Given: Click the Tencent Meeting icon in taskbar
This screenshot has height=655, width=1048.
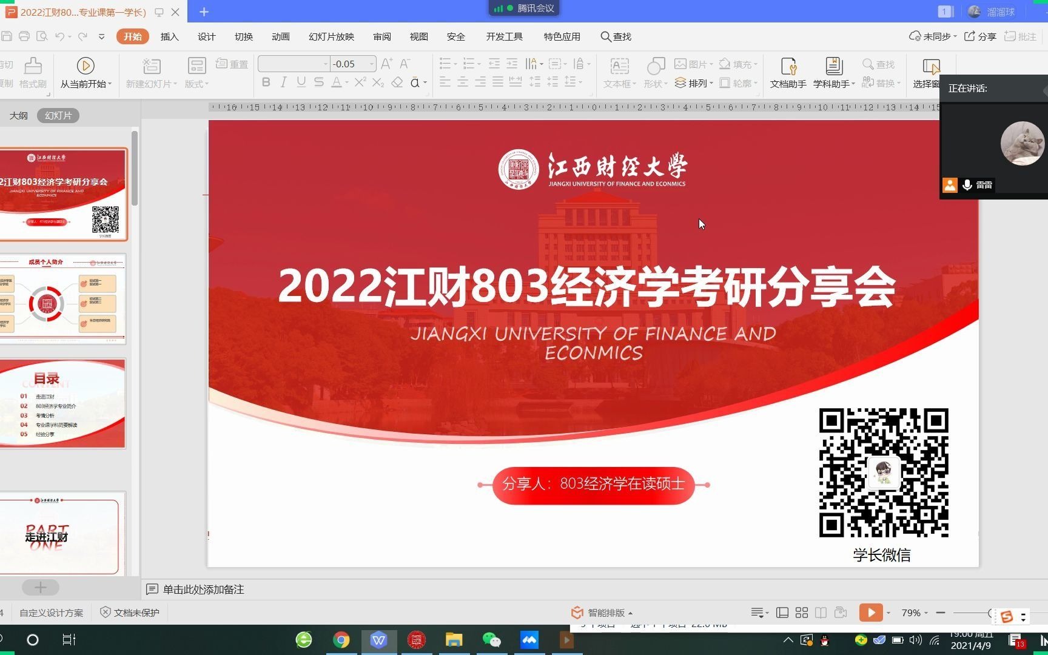Looking at the screenshot, I should coord(529,640).
